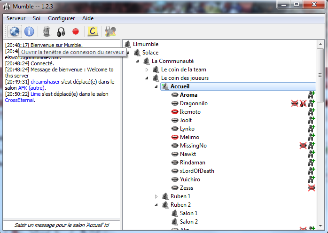The height and width of the screenshot is (233, 328).
Task: Open Lime user link in log
Action: 36,94
